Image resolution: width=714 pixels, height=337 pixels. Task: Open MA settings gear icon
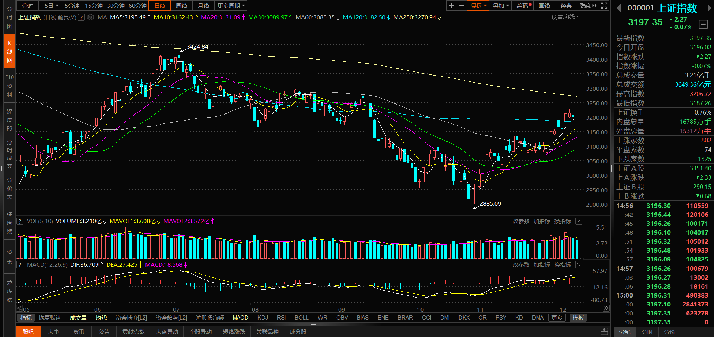coord(91,17)
